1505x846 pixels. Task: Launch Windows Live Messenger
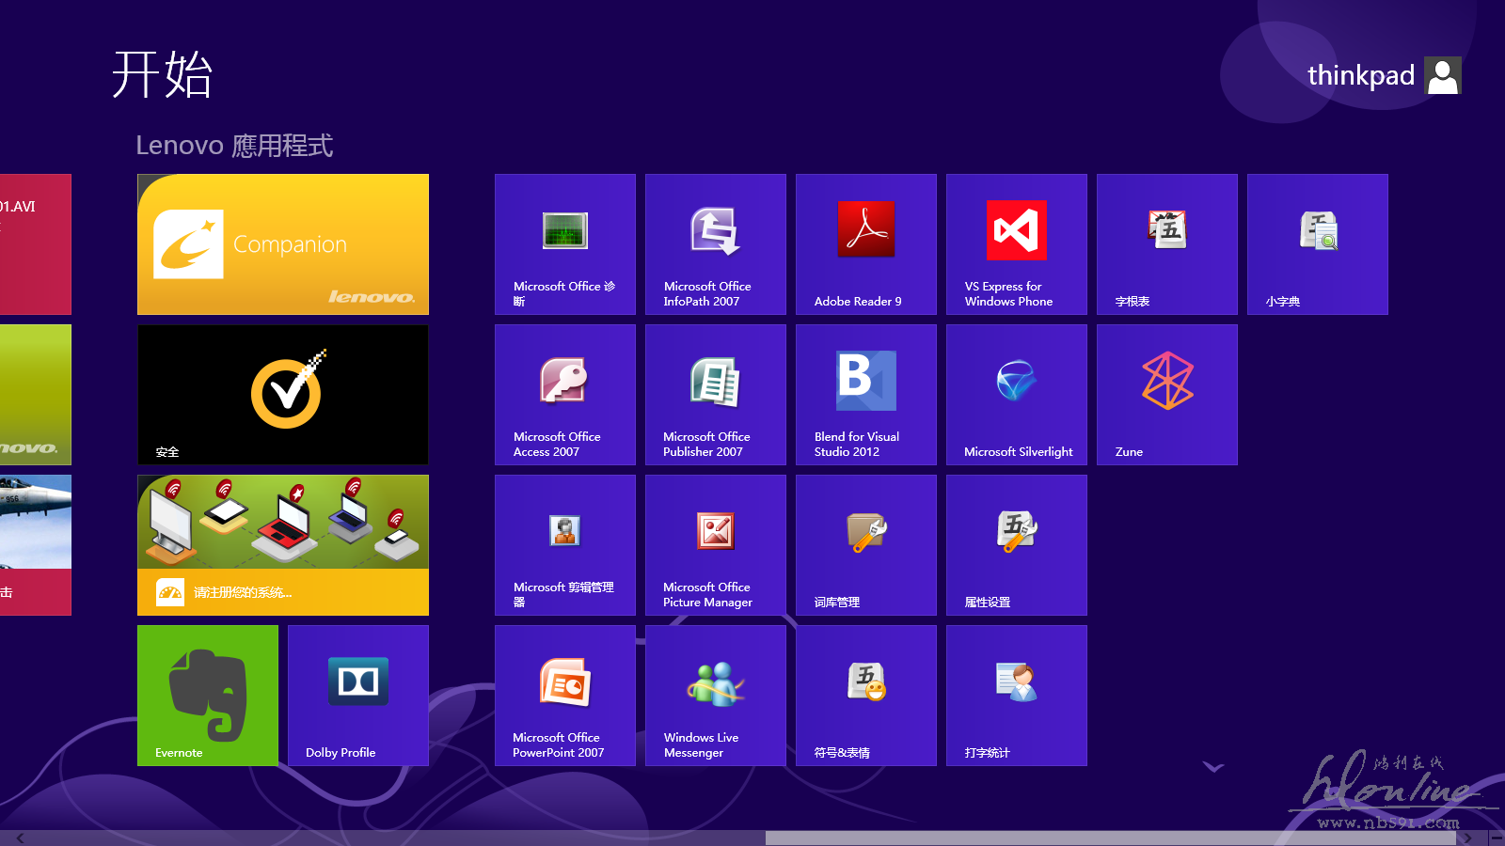pos(715,696)
